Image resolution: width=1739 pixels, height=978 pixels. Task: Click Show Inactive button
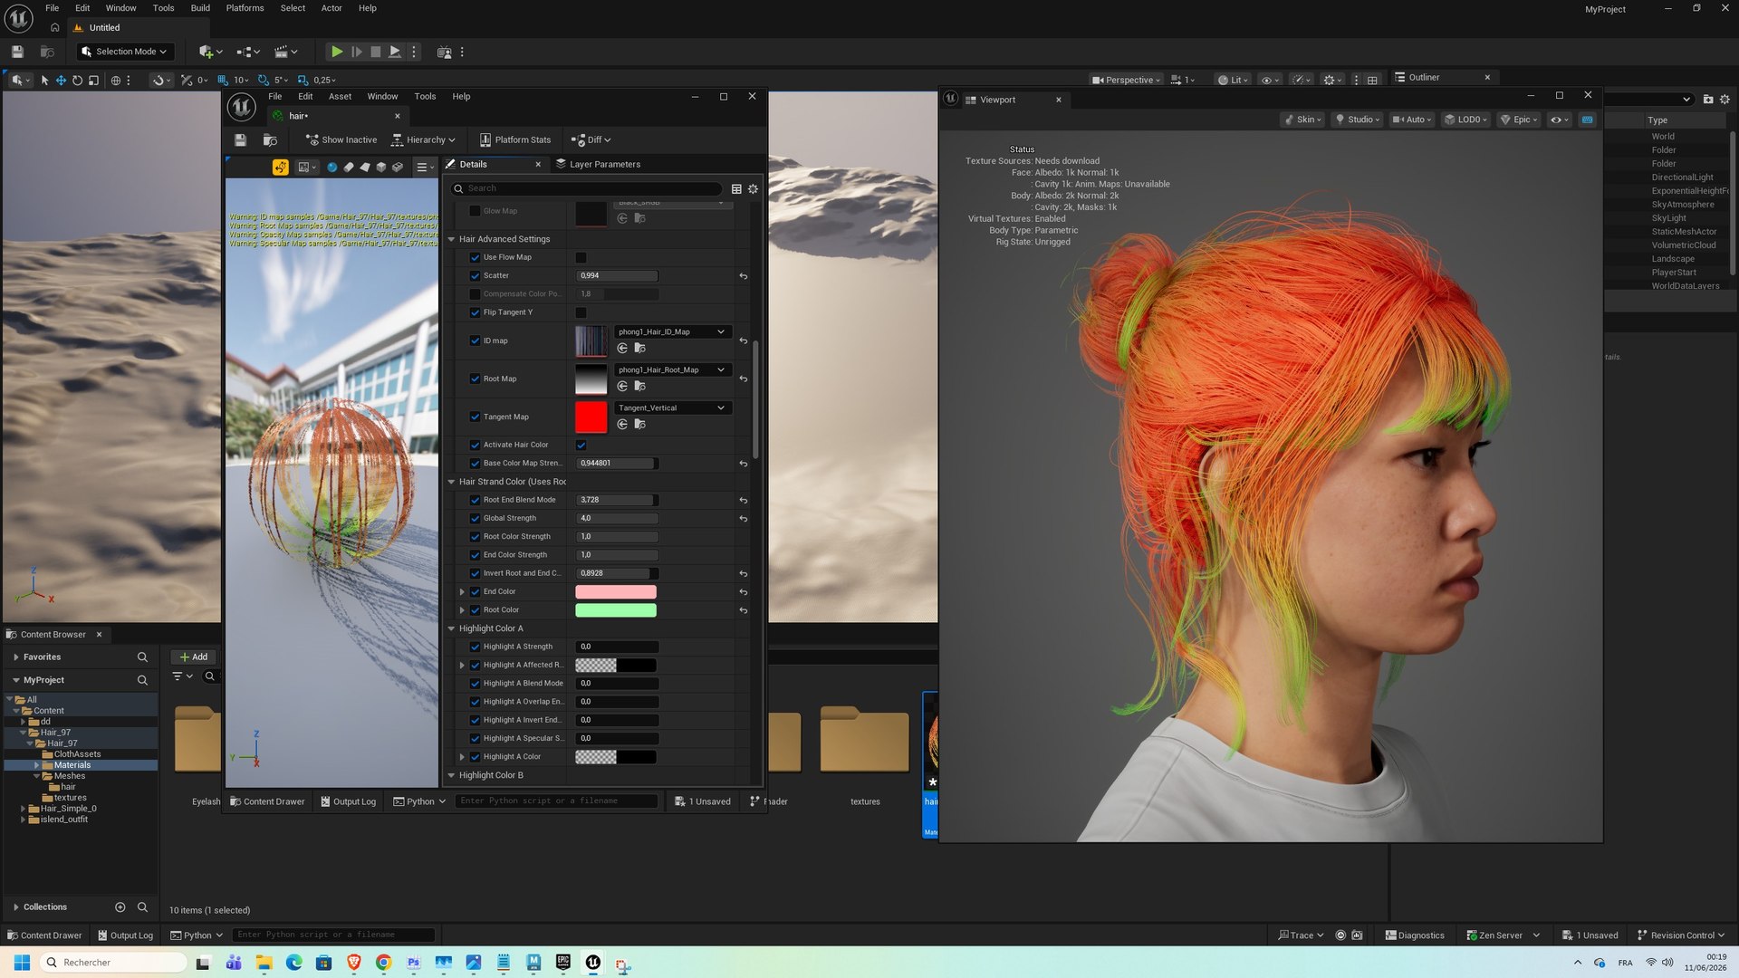coord(341,139)
